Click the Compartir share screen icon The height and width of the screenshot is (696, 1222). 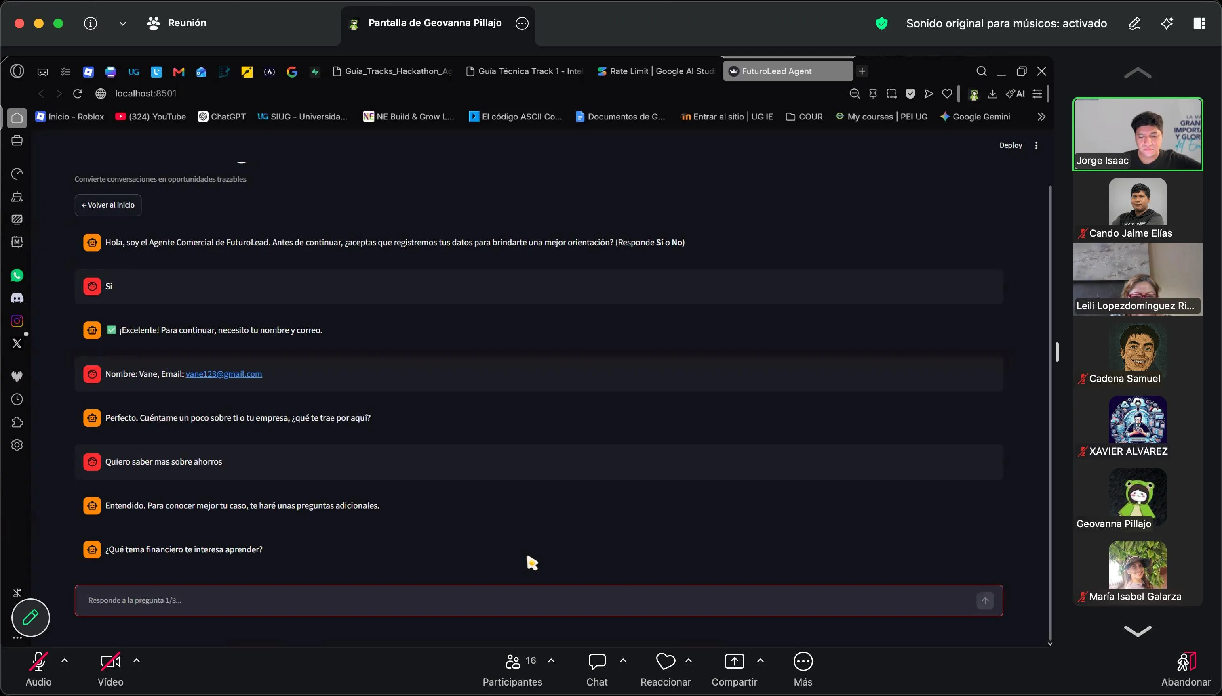pos(734,662)
